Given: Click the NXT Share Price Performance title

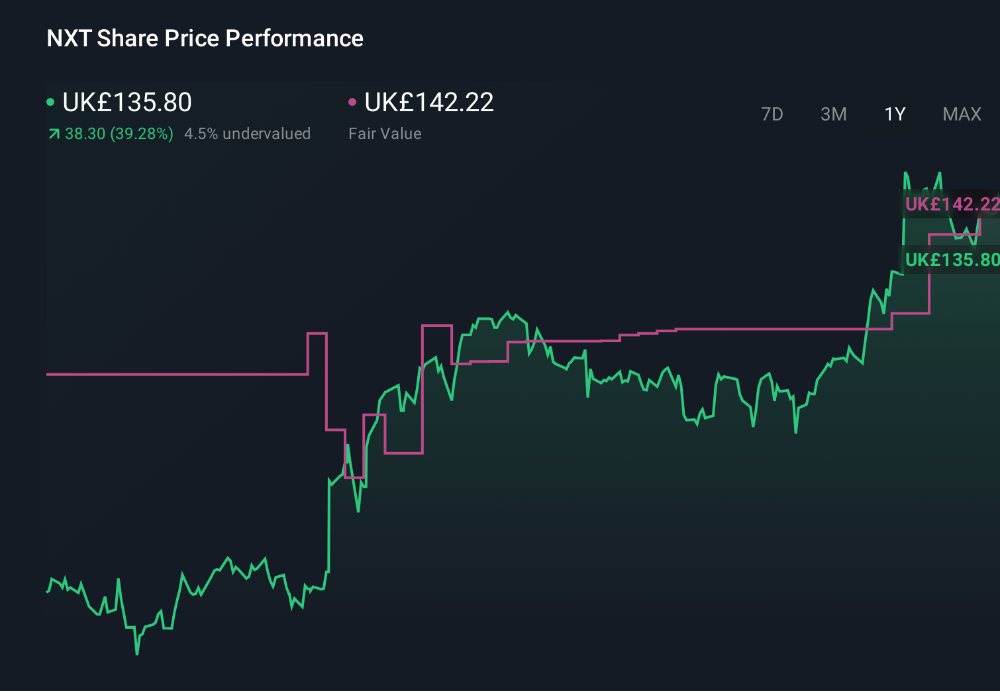Looking at the screenshot, I should tap(205, 38).
